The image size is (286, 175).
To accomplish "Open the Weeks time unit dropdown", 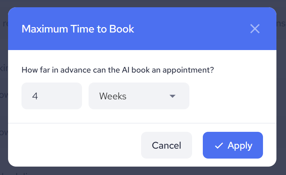I will [139, 96].
